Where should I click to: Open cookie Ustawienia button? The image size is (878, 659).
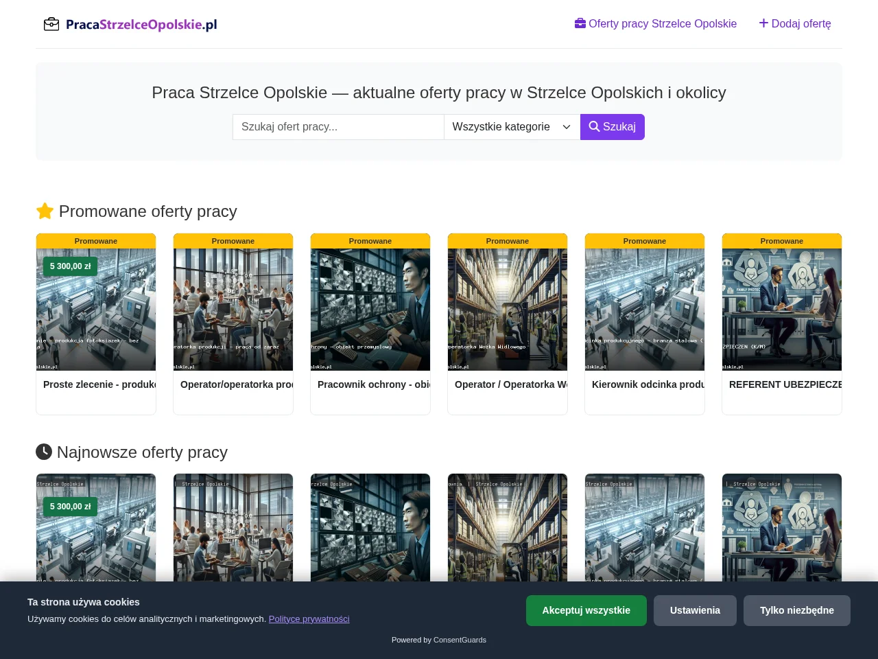[x=695, y=610]
